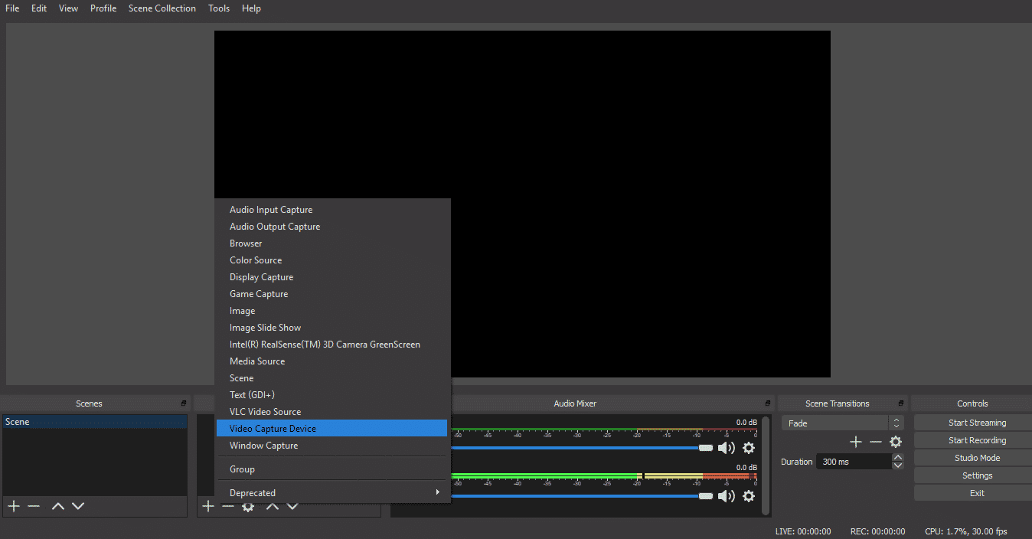Select Group from source menu
The image size is (1032, 539).
331,469
